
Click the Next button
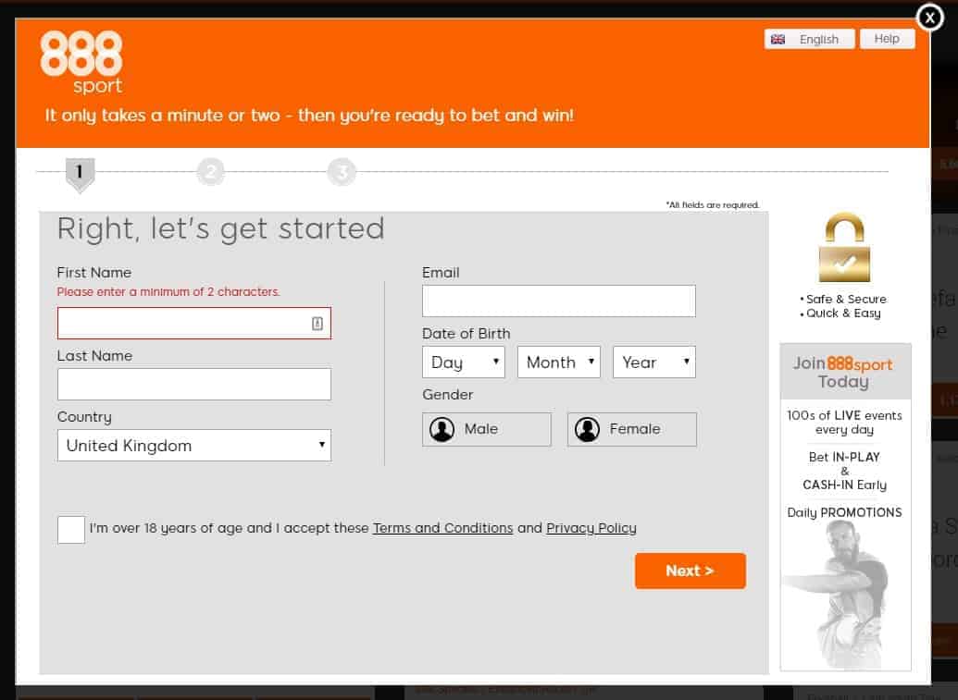point(691,571)
